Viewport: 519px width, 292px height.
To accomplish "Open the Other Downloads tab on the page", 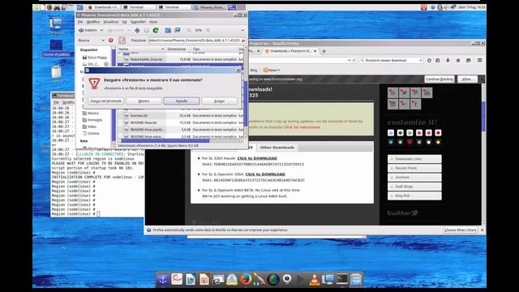I will point(277,148).
